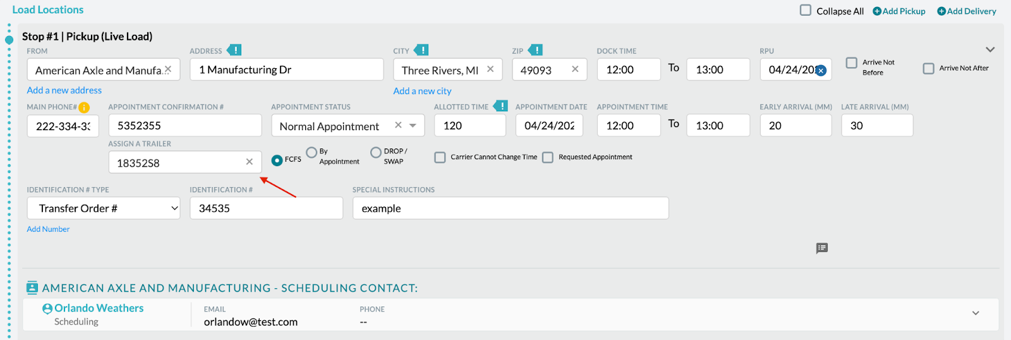This screenshot has width=1011, height=340.
Task: Click the alert flag icon beside CITY
Action: click(421, 50)
